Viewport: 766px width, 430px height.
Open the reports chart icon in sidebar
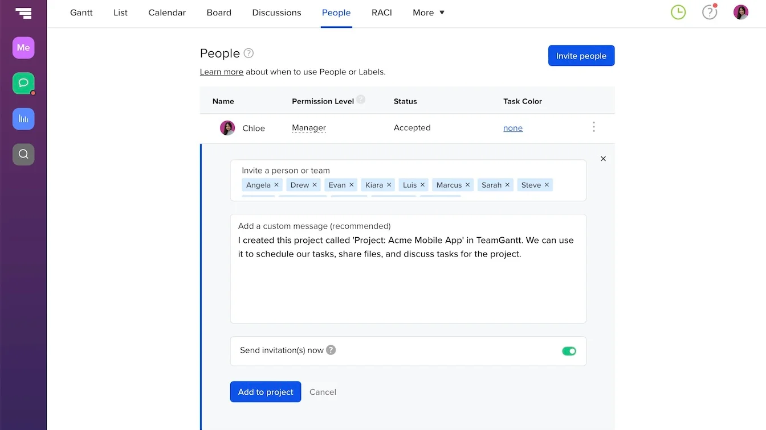coord(23,119)
